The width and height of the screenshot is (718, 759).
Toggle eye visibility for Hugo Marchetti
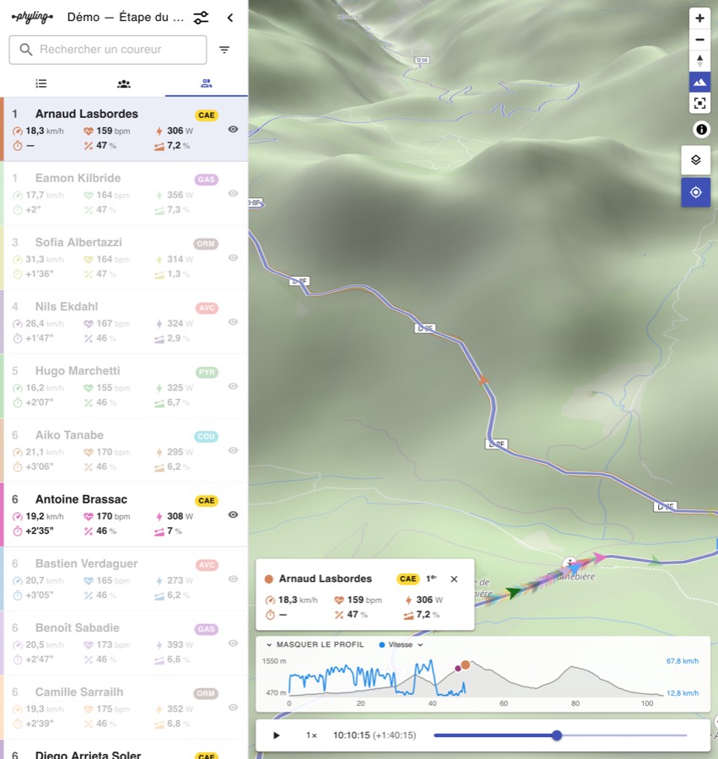click(x=233, y=386)
